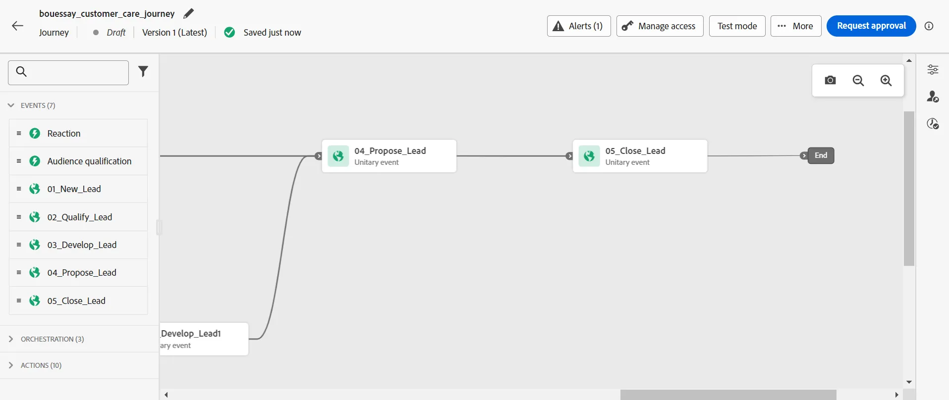Click the 05_Close_Lead node globe icon
This screenshot has width=949, height=400.
[589, 156]
